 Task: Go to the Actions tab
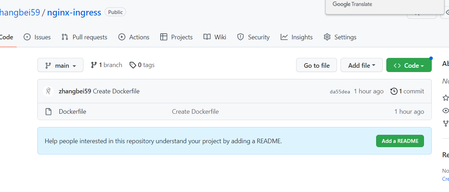(x=134, y=37)
